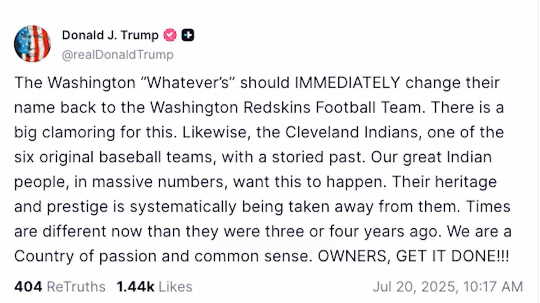Open the Donald J. Trump display name
Viewport: 540px width, 303px height.
110,35
